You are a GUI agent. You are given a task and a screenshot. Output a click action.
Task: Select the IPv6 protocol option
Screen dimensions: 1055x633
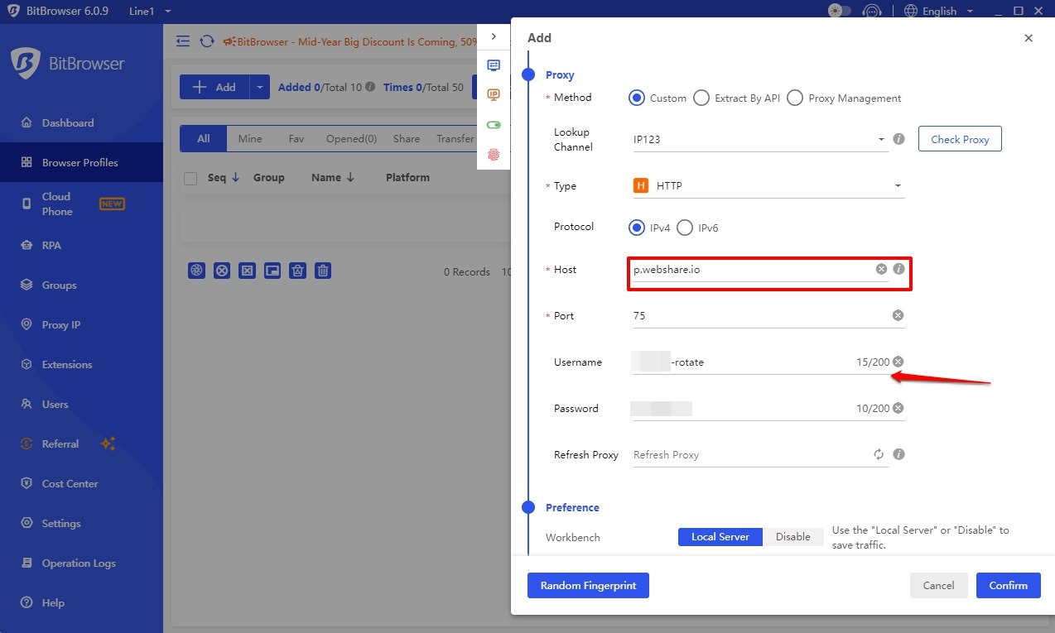pos(698,228)
